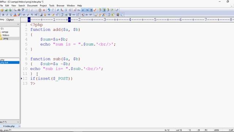This screenshot has width=234, height=132.
Task: Click the Replace toolbar icon
Action: (62, 10)
